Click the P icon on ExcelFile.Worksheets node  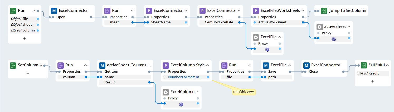click(256, 10)
